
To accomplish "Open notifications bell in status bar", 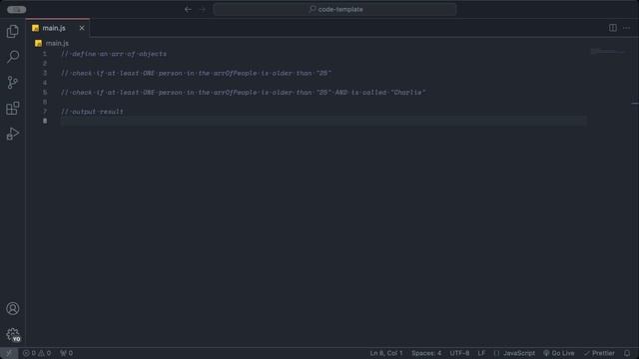I will pyautogui.click(x=627, y=353).
